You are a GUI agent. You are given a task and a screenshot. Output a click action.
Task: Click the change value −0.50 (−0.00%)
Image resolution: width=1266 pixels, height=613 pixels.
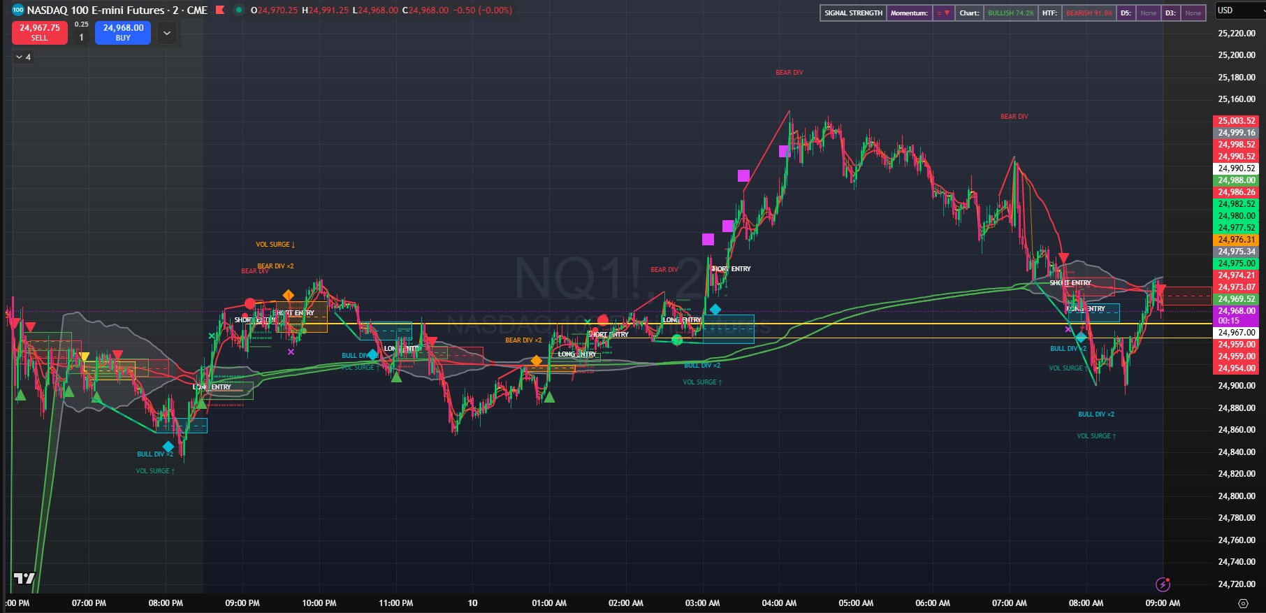(482, 10)
